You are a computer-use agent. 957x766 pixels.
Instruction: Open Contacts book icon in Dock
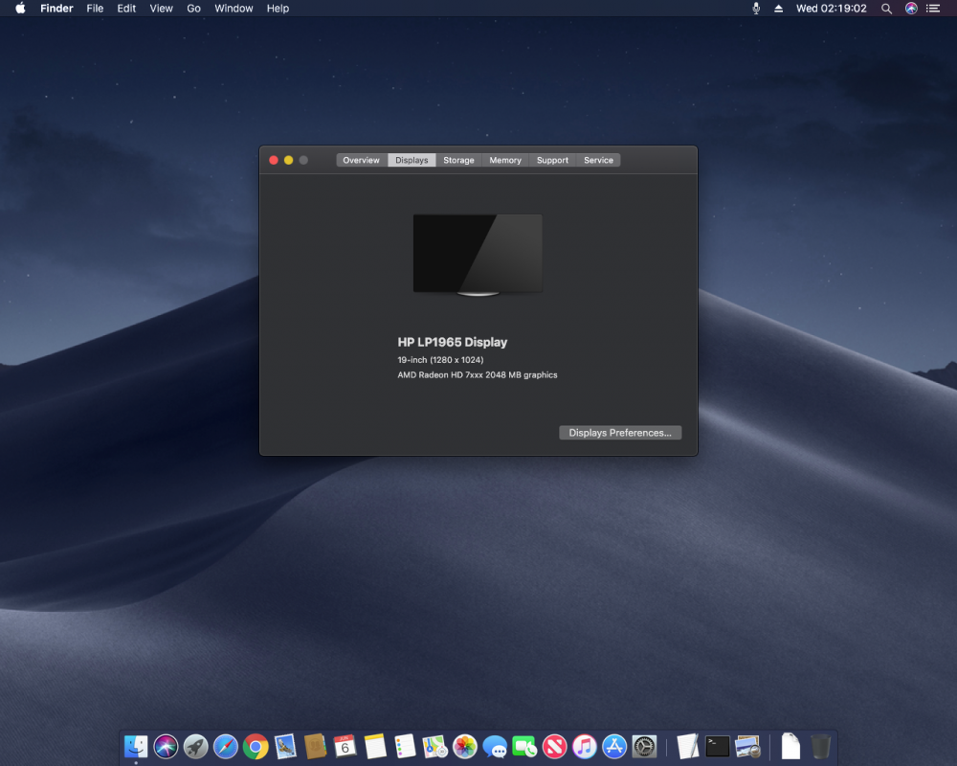(315, 747)
